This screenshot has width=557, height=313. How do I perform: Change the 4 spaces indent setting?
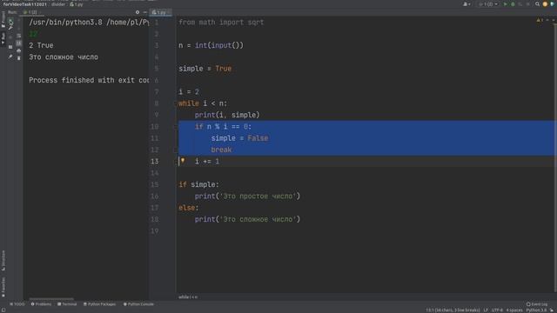[x=513, y=310]
